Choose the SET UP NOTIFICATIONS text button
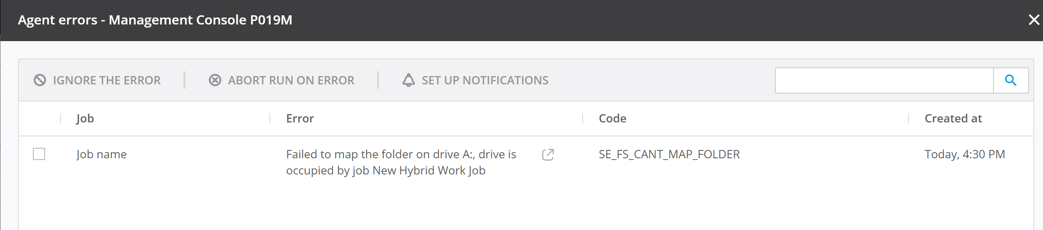 pos(485,80)
